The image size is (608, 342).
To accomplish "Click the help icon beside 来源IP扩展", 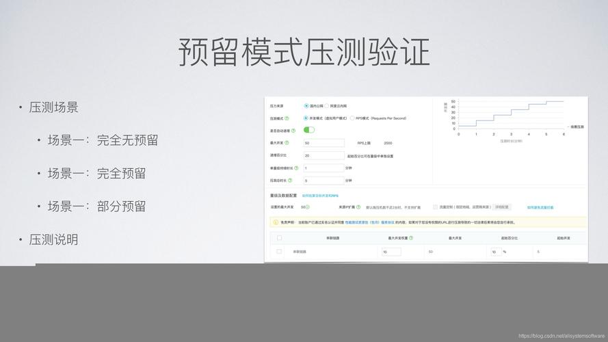I will pos(358,207).
